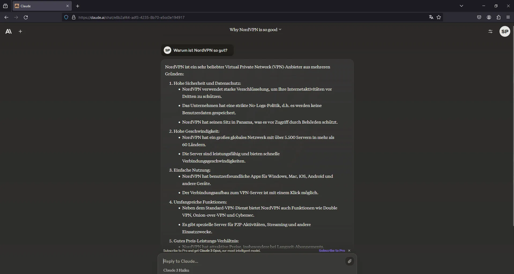Click bullet Die Server sind leistungsfähig

click(231, 157)
